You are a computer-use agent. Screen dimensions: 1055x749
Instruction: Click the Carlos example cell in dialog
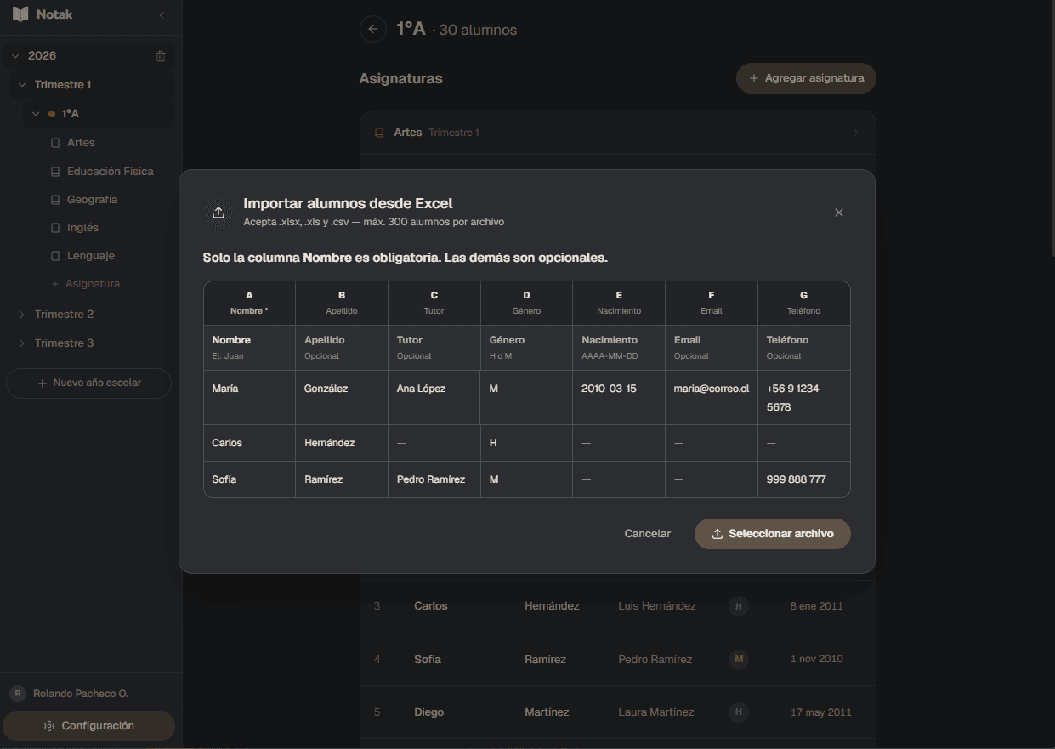(249, 443)
